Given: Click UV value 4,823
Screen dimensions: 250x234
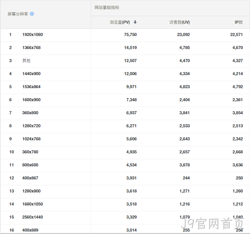Looking at the screenshot, I should [185, 87].
